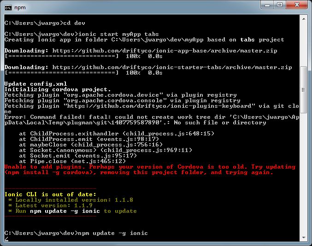Click the red 'Unable to add plugins' message

[150, 167]
